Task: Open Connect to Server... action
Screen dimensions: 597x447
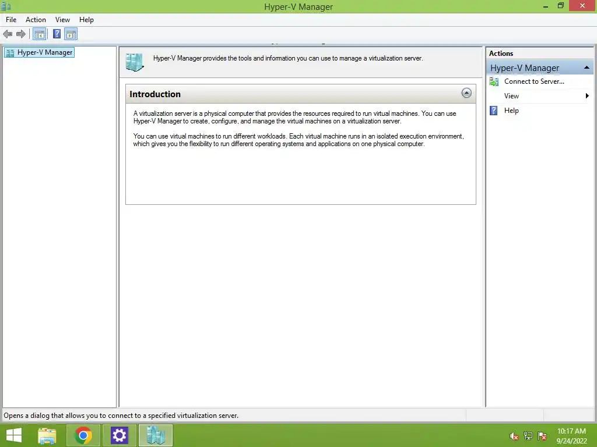Action: point(534,81)
